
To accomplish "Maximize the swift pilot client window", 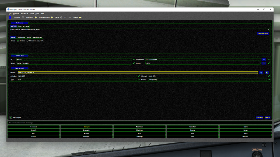I will point(264,9).
